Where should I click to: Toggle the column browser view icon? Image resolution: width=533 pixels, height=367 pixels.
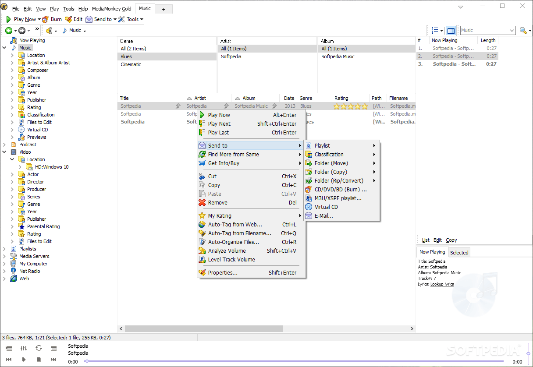[x=451, y=31]
